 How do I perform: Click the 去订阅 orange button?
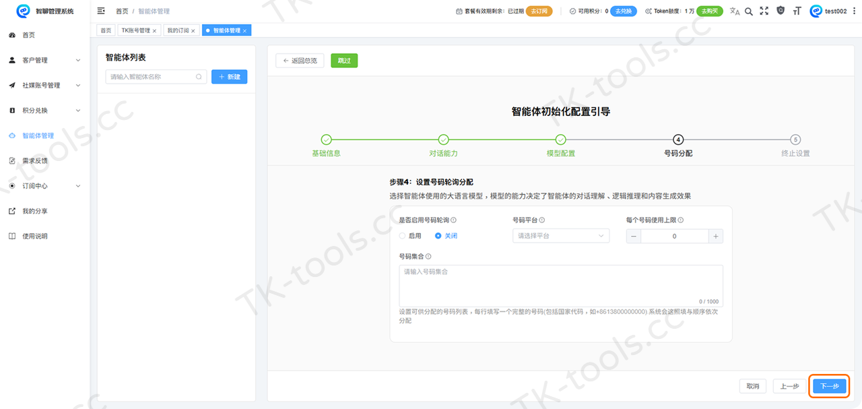tap(539, 11)
